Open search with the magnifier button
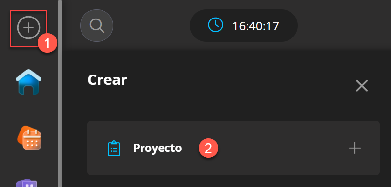Image resolution: width=391 pixels, height=187 pixels. (97, 25)
